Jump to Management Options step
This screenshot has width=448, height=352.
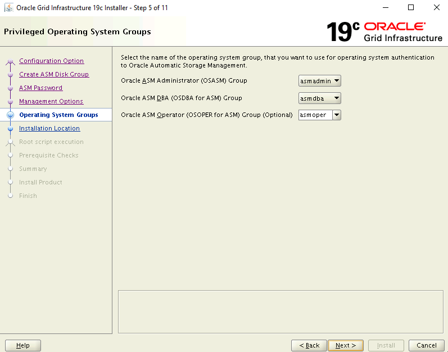51,101
